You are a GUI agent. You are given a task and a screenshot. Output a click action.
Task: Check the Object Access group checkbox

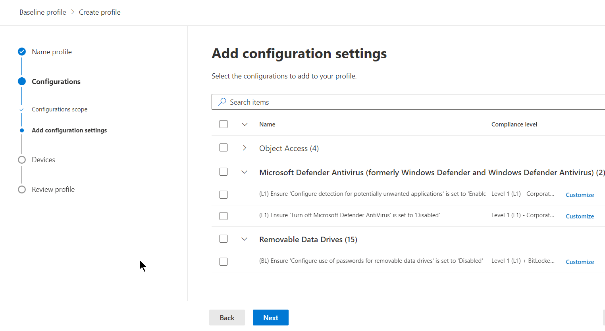223,147
